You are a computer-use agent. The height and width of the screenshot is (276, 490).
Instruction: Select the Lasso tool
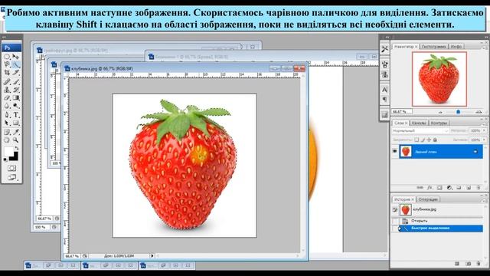pos(7,64)
